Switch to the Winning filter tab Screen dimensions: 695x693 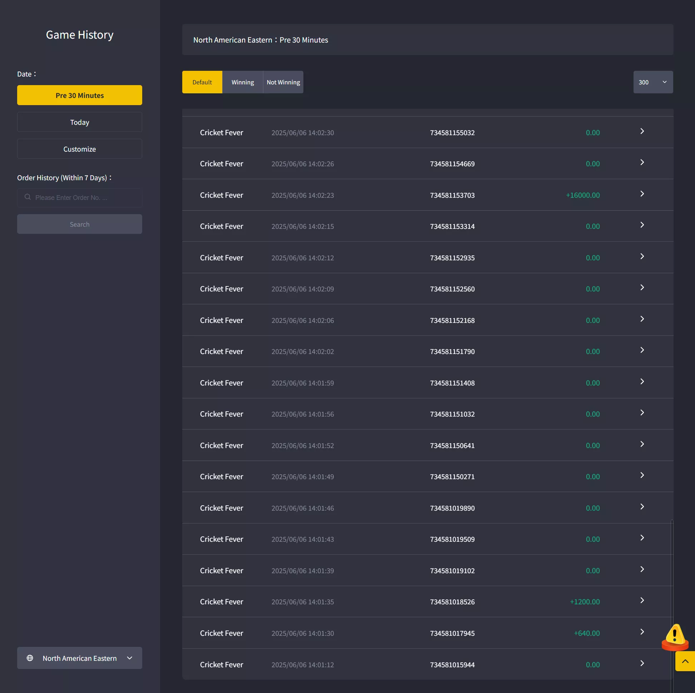243,82
